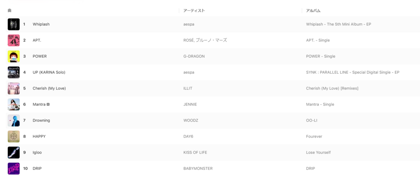Select the song title HAPPY
The image size is (420, 176).
coord(39,136)
